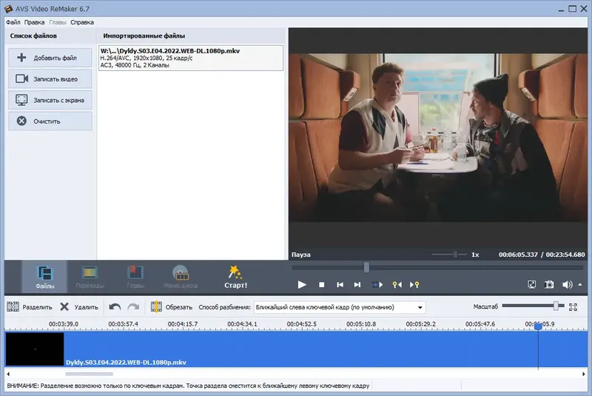Open the Справка menu
Screen dimensions: 592x396
[82, 22]
